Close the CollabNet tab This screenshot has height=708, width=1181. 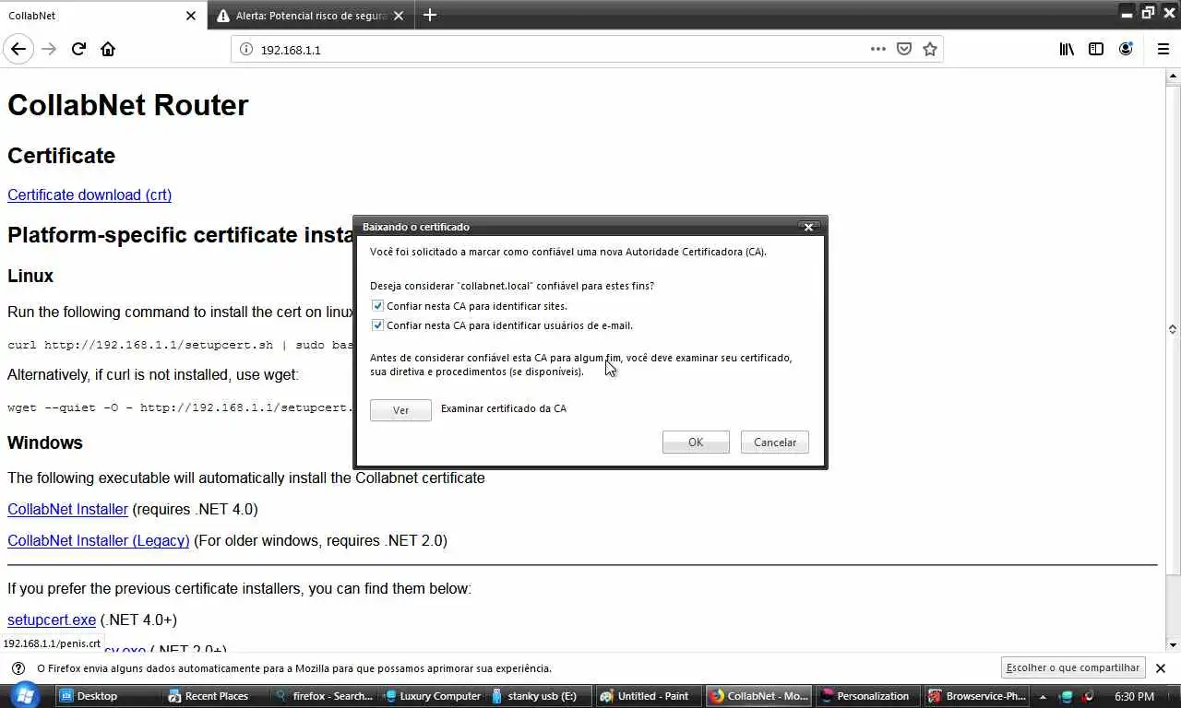coord(191,16)
